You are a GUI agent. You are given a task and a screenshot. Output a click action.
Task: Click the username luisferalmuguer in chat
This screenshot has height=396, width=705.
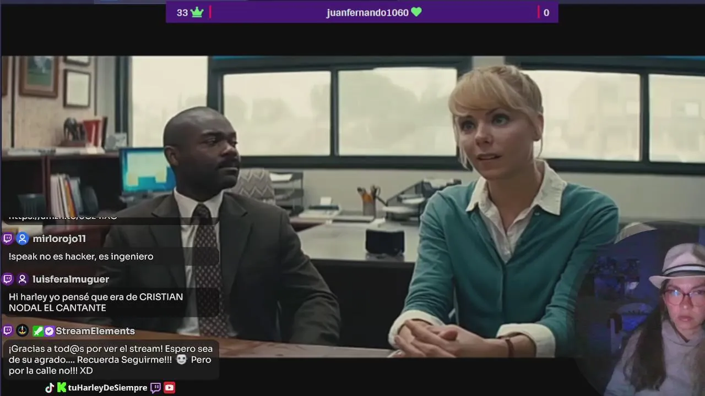tap(70, 279)
